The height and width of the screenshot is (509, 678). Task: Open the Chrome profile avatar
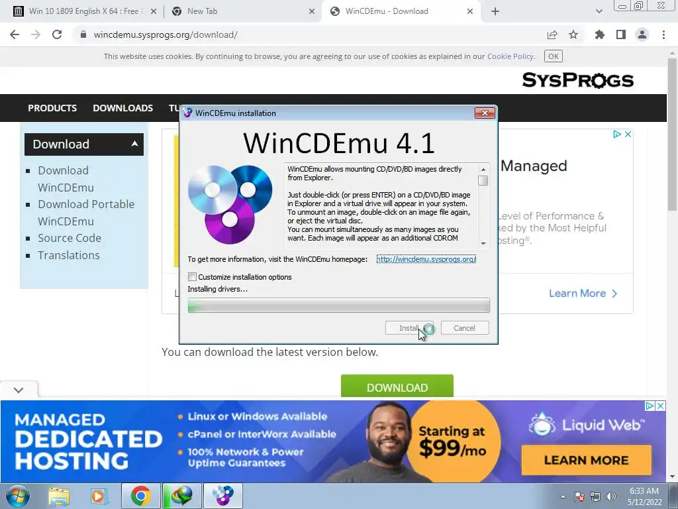point(642,34)
